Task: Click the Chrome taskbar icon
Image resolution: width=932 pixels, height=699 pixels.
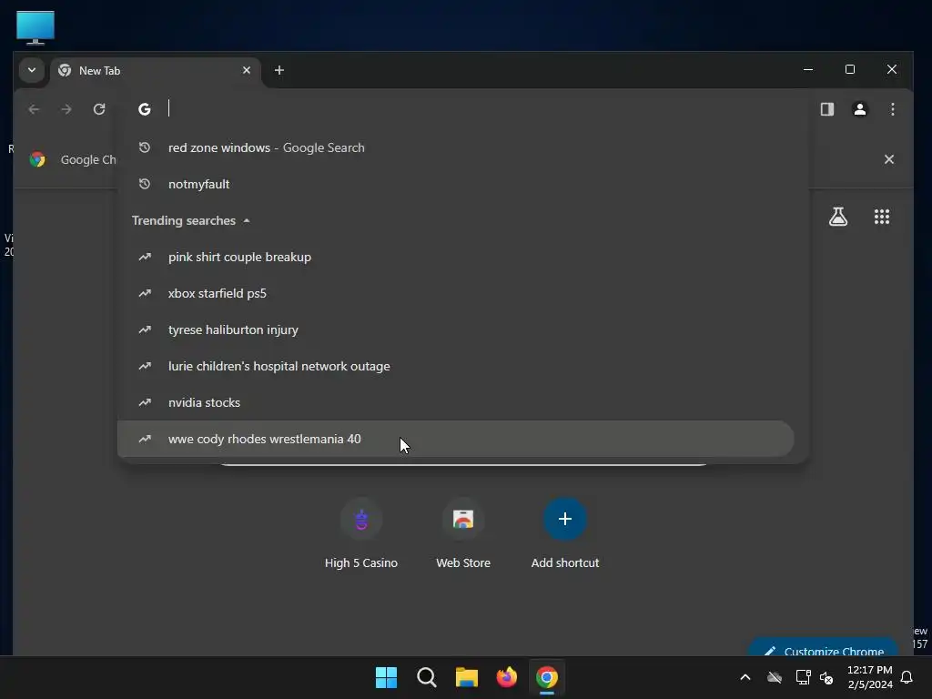Action: pyautogui.click(x=547, y=677)
